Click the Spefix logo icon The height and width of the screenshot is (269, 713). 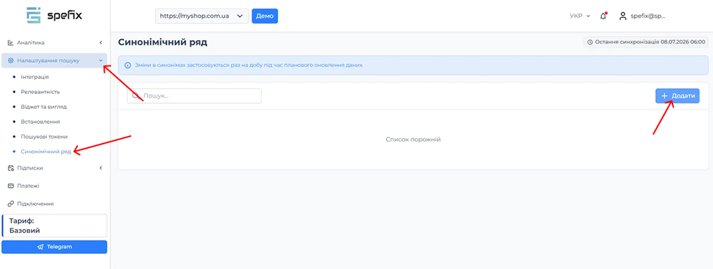34,16
